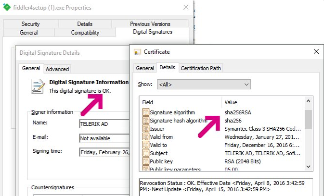The height and width of the screenshot is (196, 324).
Task: Click the Subject row icon
Action: tap(145, 153)
